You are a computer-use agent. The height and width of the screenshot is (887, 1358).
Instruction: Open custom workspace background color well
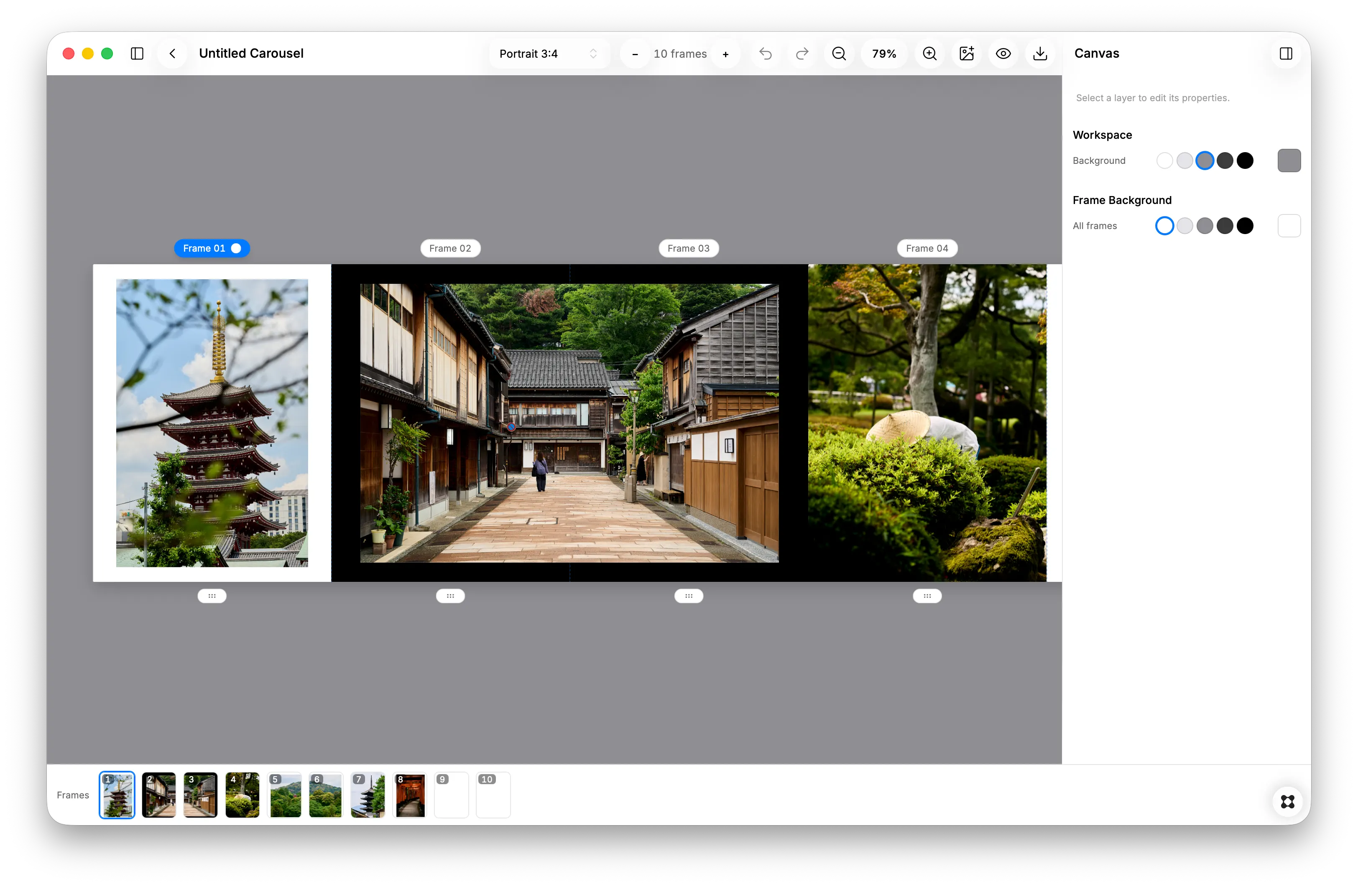[1289, 161]
